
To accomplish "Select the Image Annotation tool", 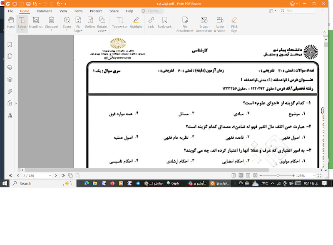I will [x=204, y=25].
